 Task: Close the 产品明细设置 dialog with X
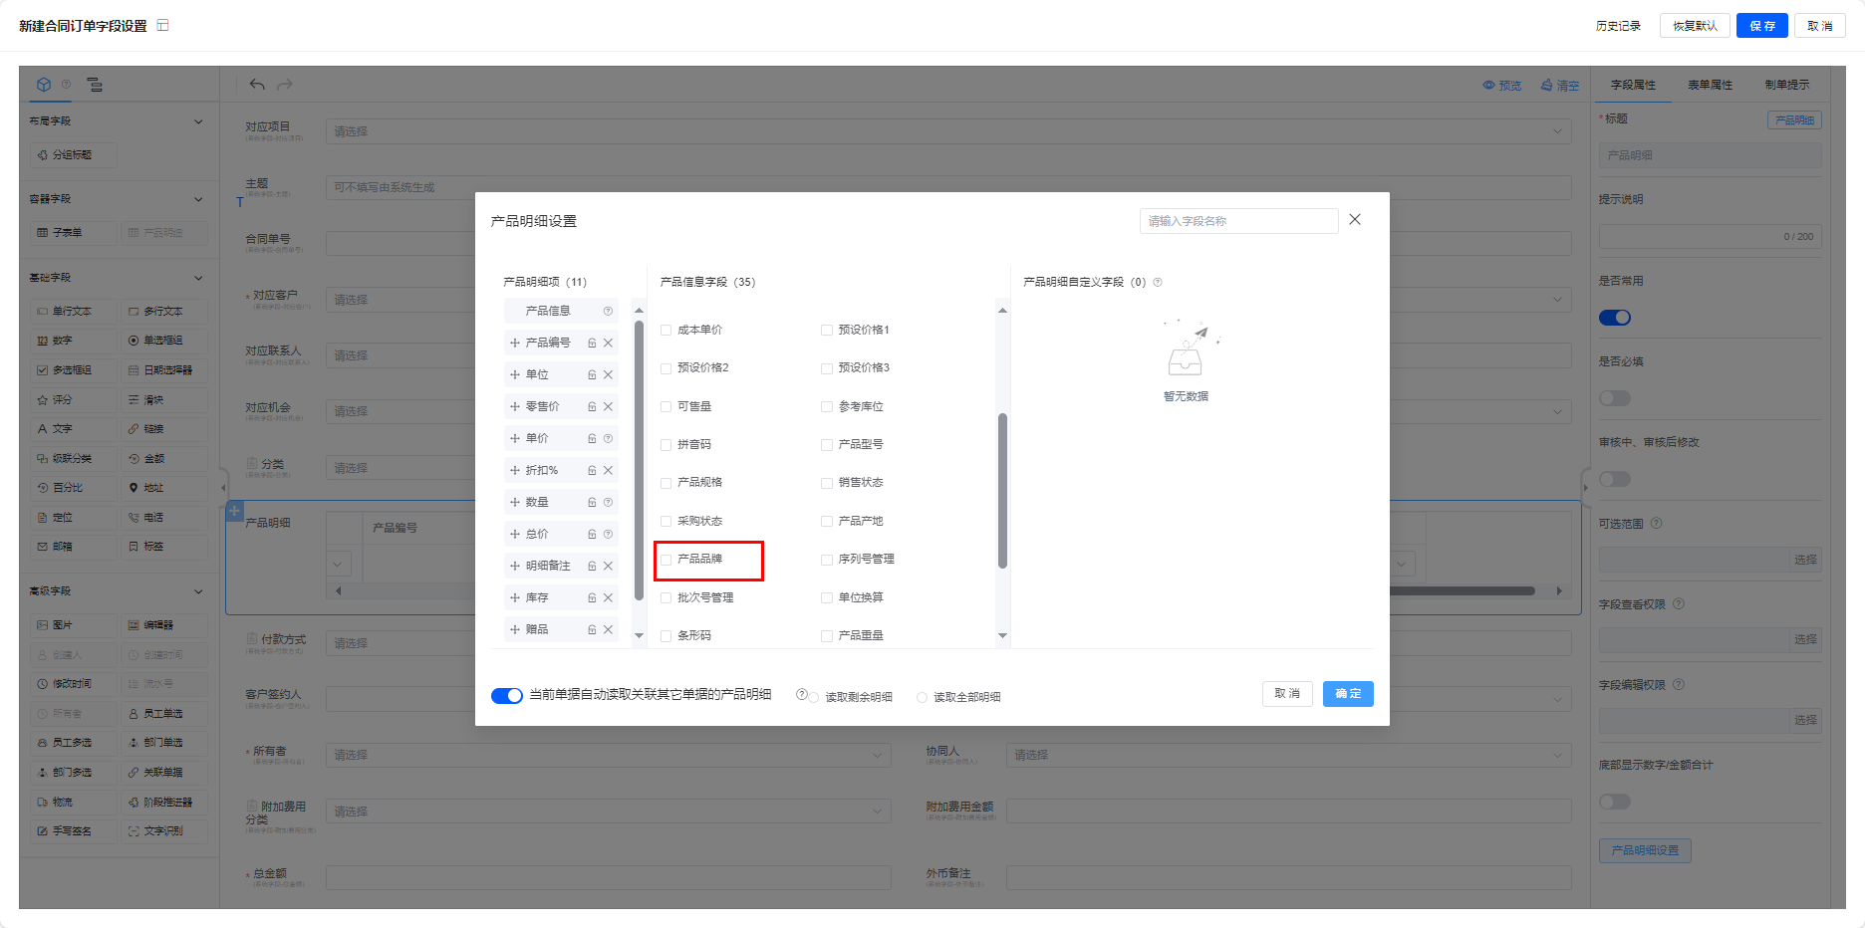(x=1355, y=220)
